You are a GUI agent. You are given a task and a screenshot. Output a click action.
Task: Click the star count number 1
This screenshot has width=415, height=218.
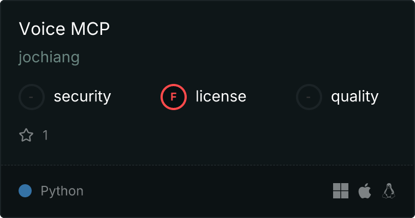point(45,135)
